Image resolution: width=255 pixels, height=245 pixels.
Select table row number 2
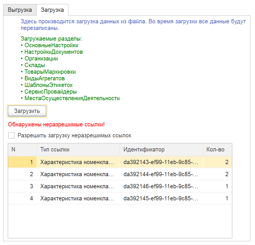click(x=120, y=174)
